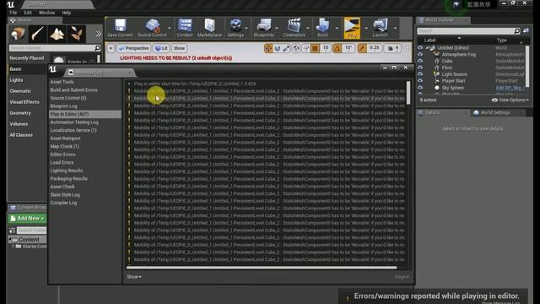This screenshot has width=540, height=304.
Task: Click the search magnifier in Search Classes
Action: (98, 48)
